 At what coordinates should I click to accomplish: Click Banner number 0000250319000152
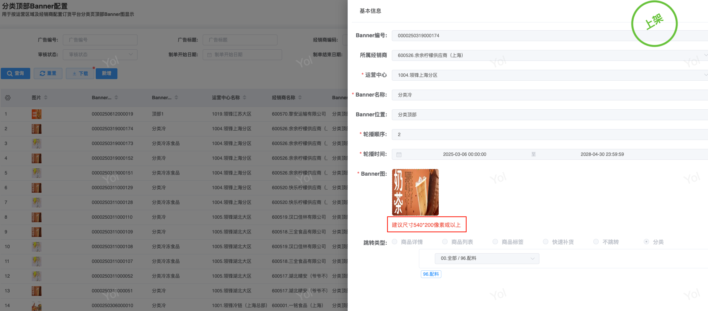112,158
